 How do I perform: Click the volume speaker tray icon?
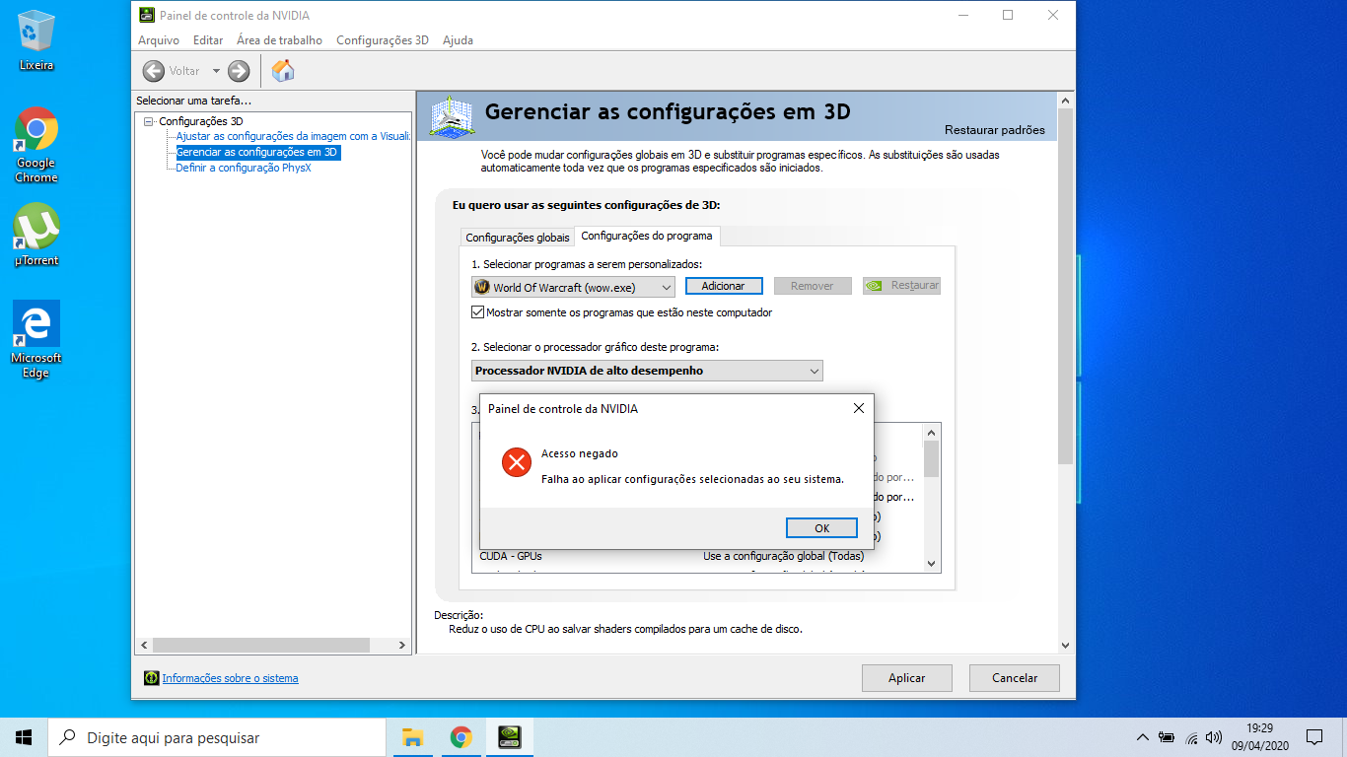tap(1214, 737)
